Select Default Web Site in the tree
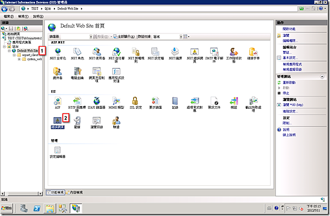 (x=28, y=51)
